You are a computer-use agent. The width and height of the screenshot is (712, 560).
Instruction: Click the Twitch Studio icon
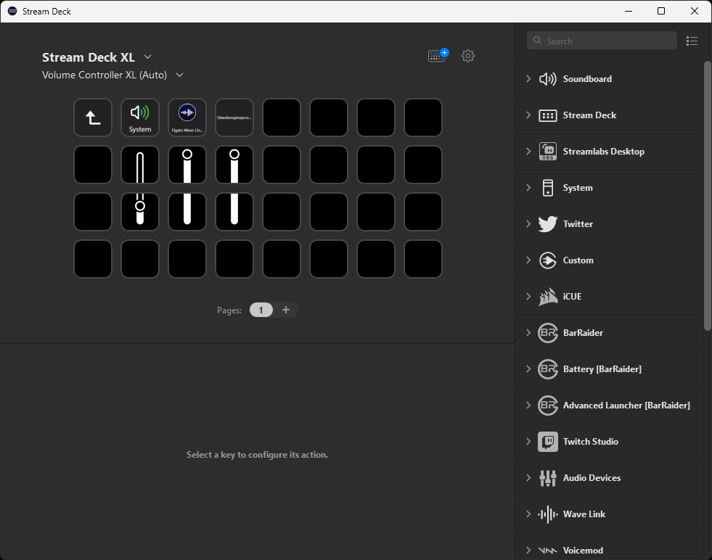(x=548, y=442)
